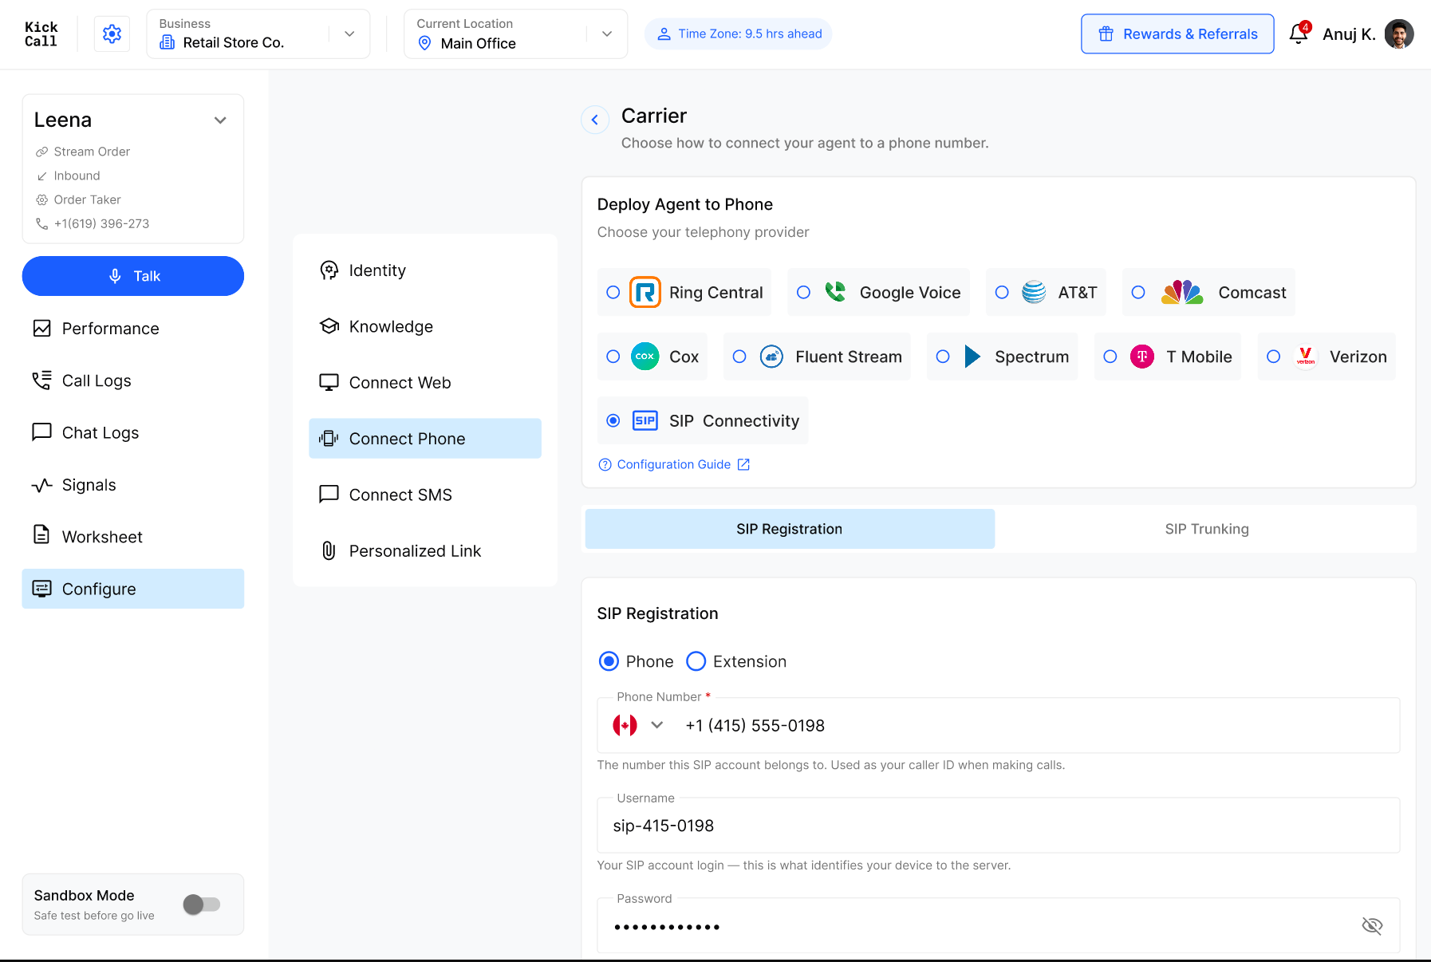Open the settings gear next to KickCall logo
The height and width of the screenshot is (962, 1431).
(112, 34)
